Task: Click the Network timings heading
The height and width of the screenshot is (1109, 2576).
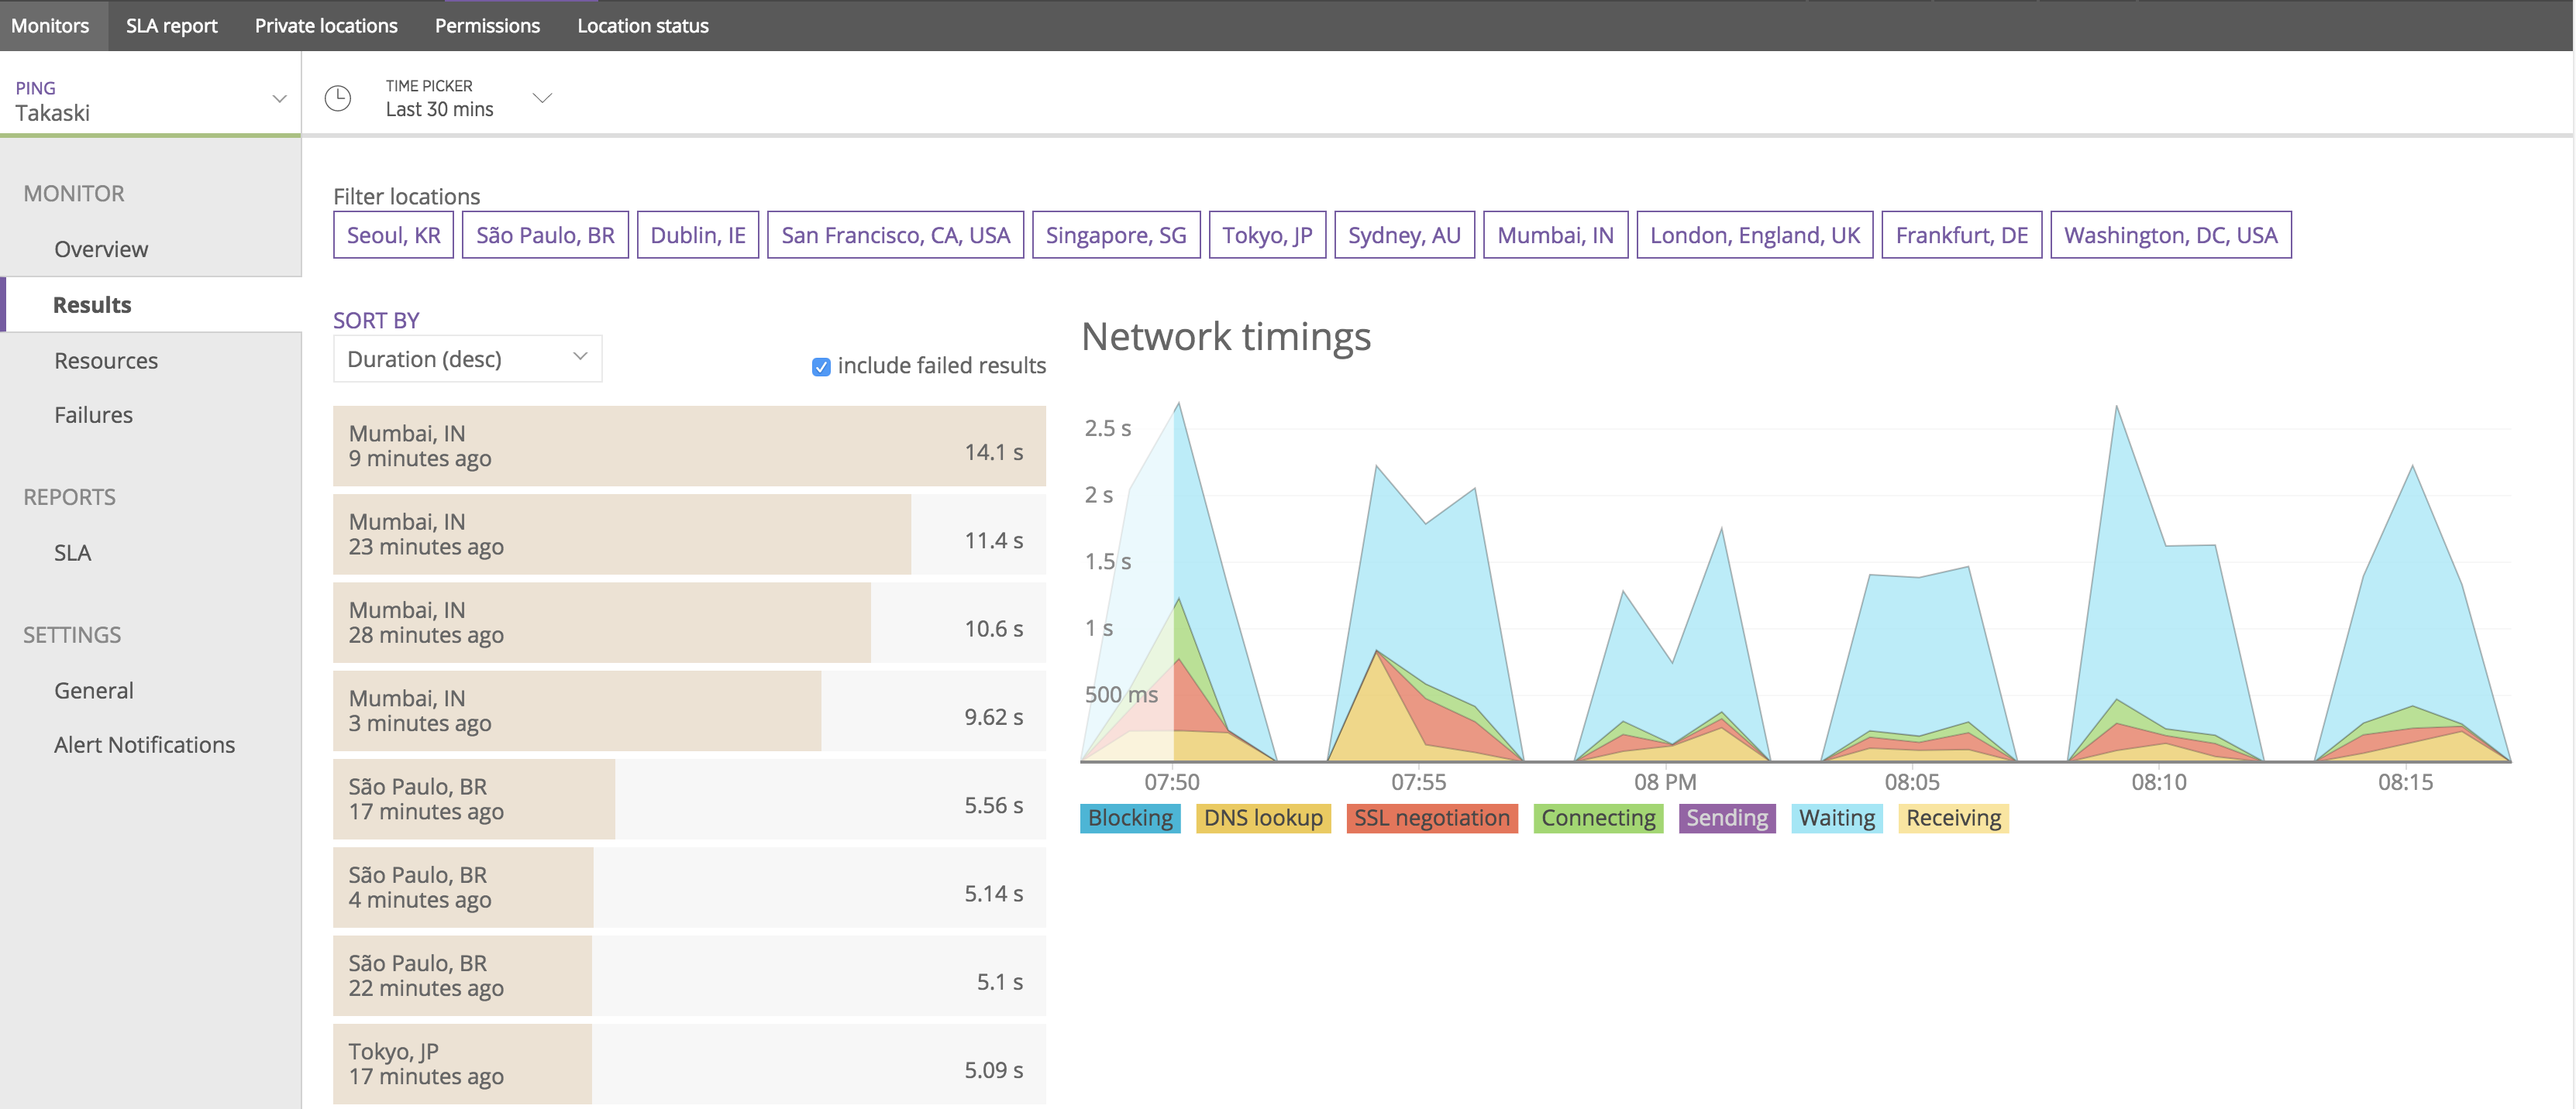Action: (x=1226, y=337)
